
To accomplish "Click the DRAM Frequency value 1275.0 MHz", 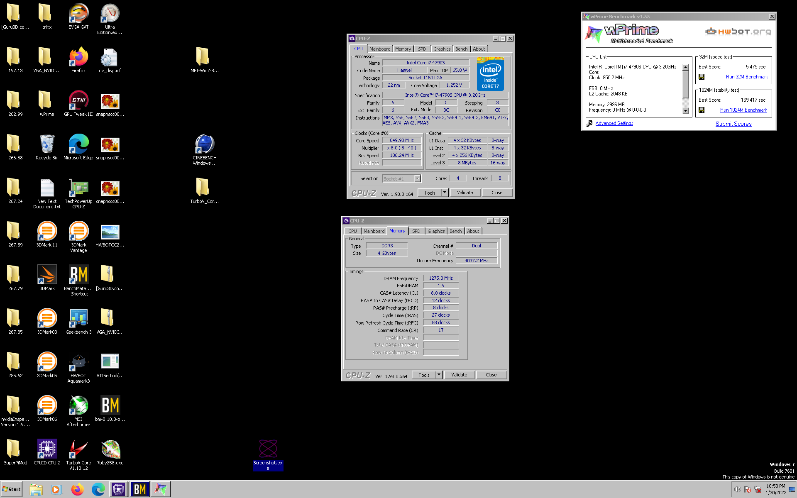I will [x=441, y=278].
